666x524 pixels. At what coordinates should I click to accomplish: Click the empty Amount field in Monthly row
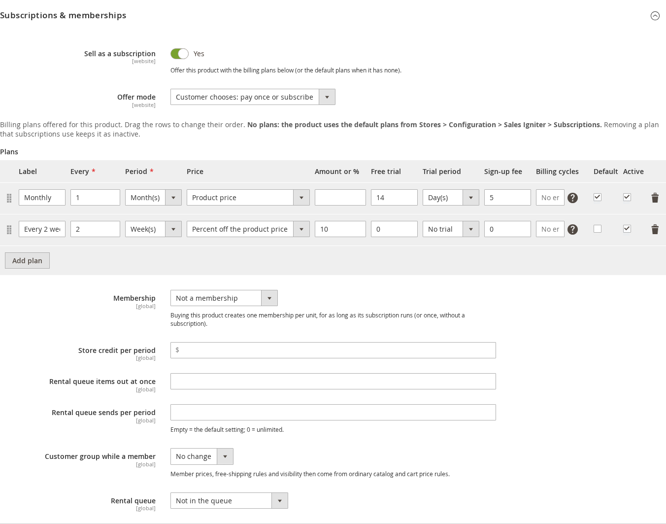point(340,198)
